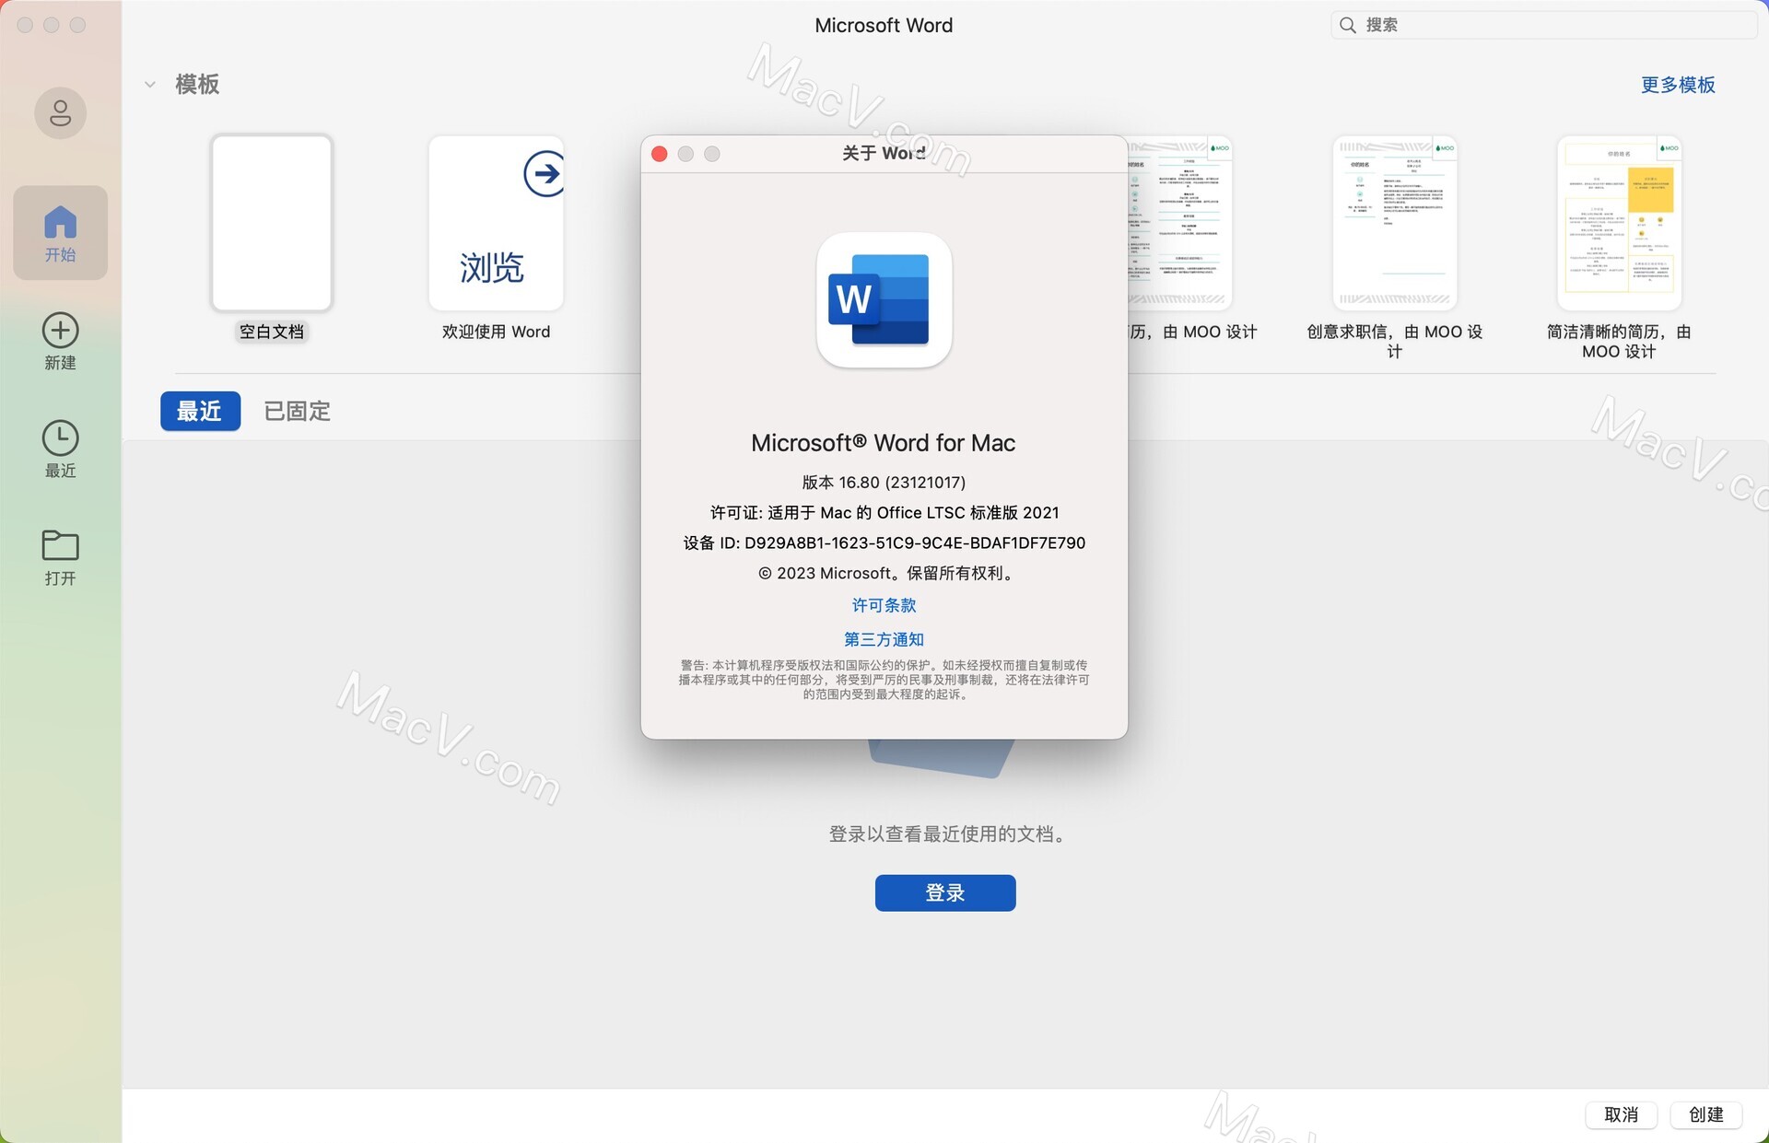Click into the 搜索 search field
The width and height of the screenshot is (1769, 1143).
point(1543,25)
